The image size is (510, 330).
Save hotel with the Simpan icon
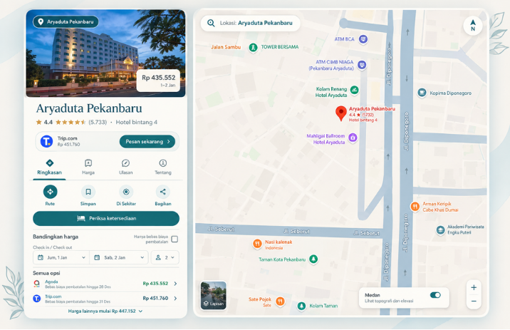coord(88,192)
